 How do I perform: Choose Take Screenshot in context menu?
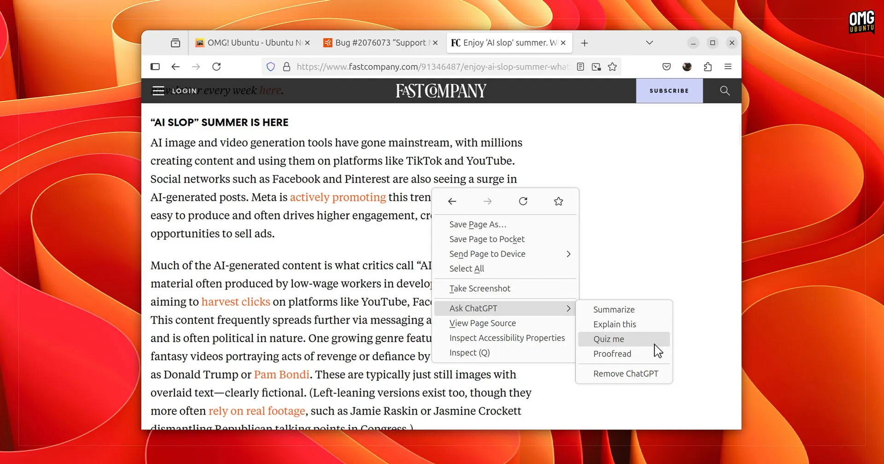pyautogui.click(x=480, y=289)
